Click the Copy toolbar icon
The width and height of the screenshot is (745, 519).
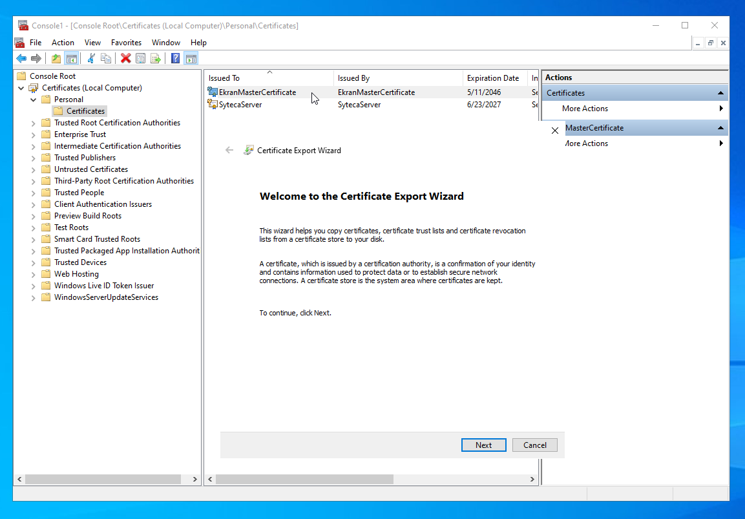pos(106,58)
